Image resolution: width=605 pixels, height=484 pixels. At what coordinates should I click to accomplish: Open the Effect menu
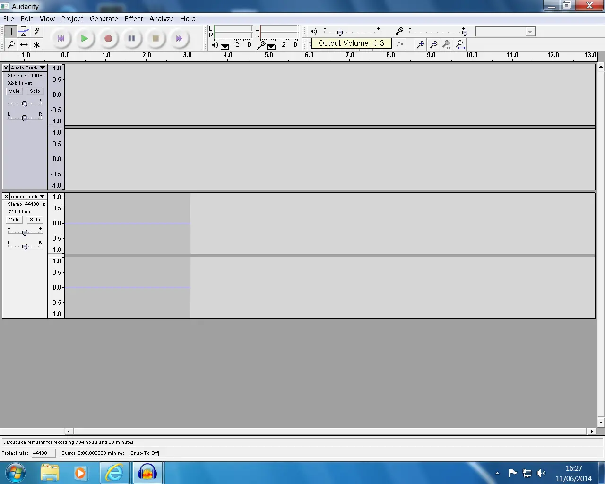134,19
